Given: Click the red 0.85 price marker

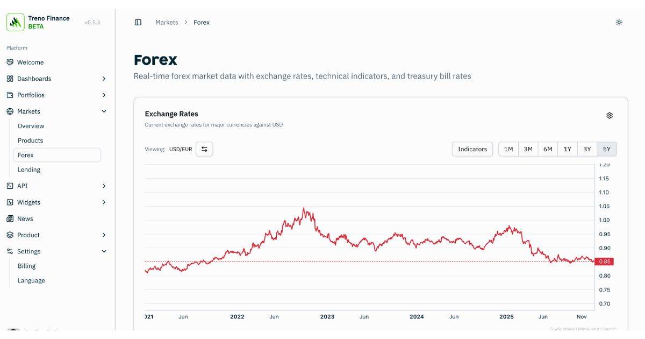Looking at the screenshot, I should [x=605, y=261].
